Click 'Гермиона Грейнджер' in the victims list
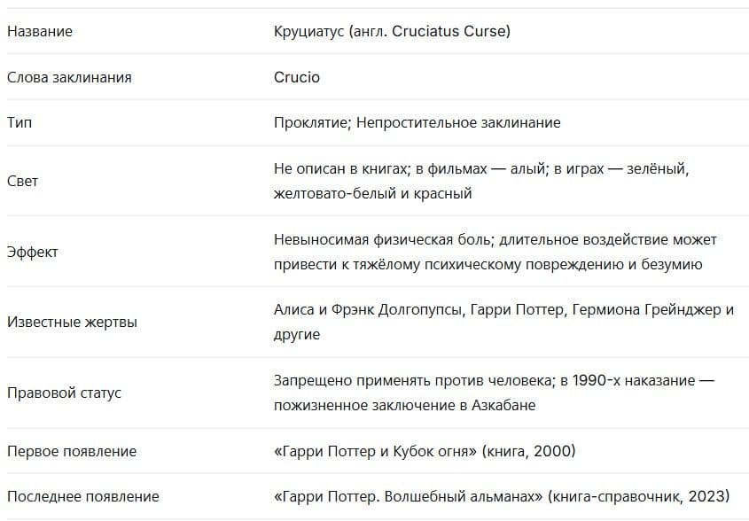Screen dimensions: 749x521 tap(646, 310)
